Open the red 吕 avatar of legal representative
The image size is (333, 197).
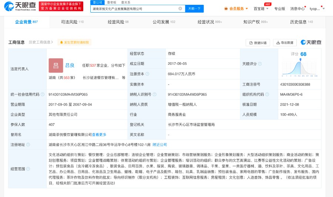pos(56,66)
